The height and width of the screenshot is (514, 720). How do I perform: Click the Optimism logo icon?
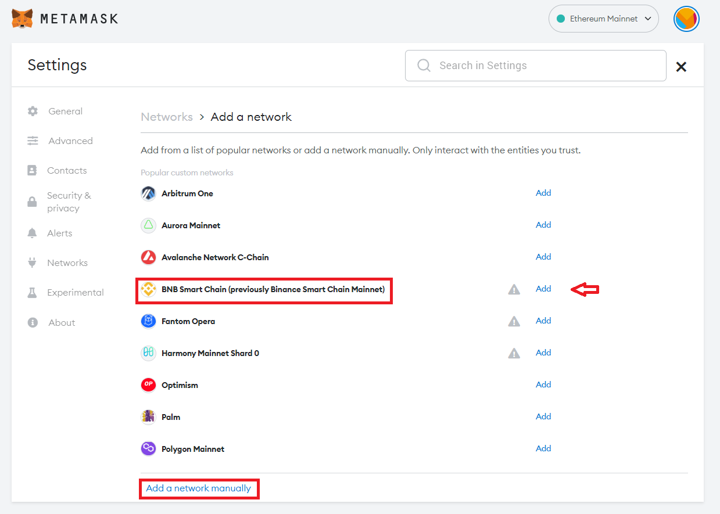pyautogui.click(x=148, y=385)
